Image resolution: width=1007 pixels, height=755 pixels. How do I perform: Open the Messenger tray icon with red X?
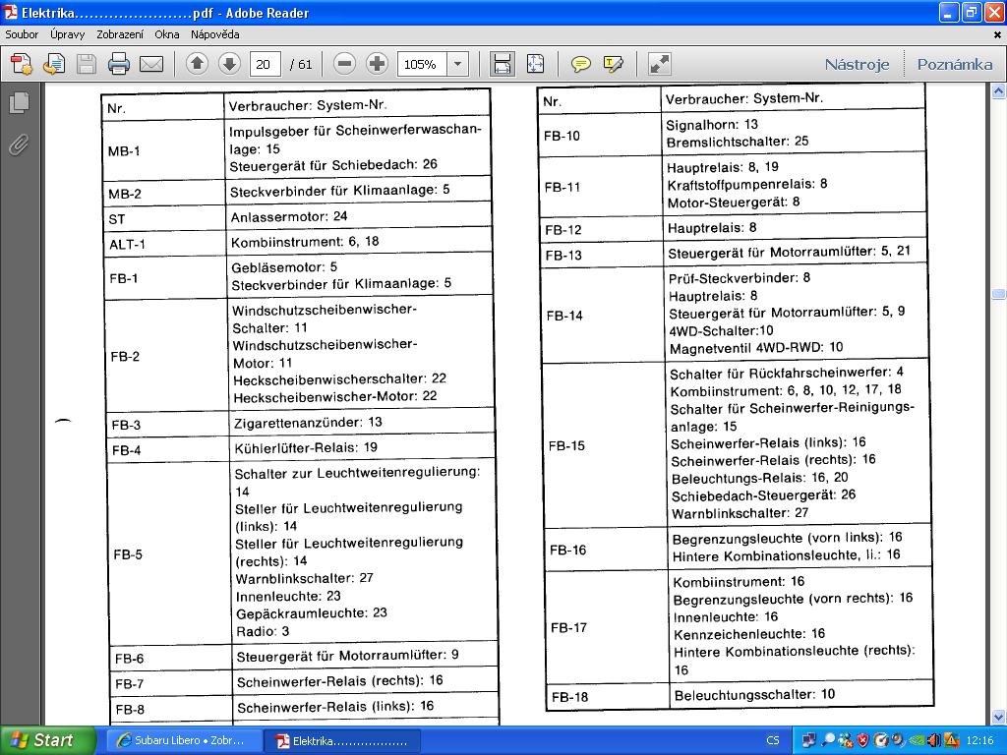pos(846,741)
